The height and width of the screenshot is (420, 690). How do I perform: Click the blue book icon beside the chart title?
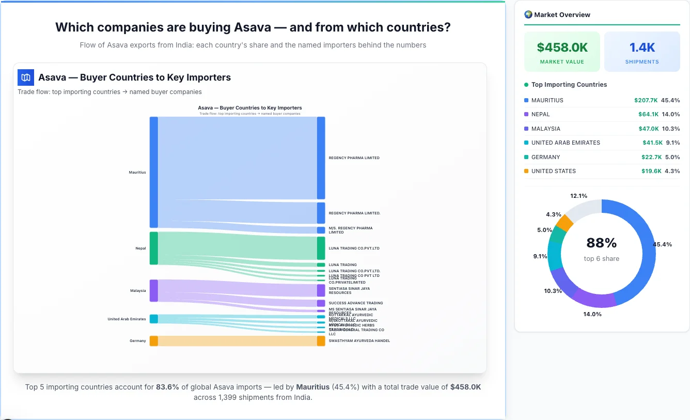coord(25,77)
